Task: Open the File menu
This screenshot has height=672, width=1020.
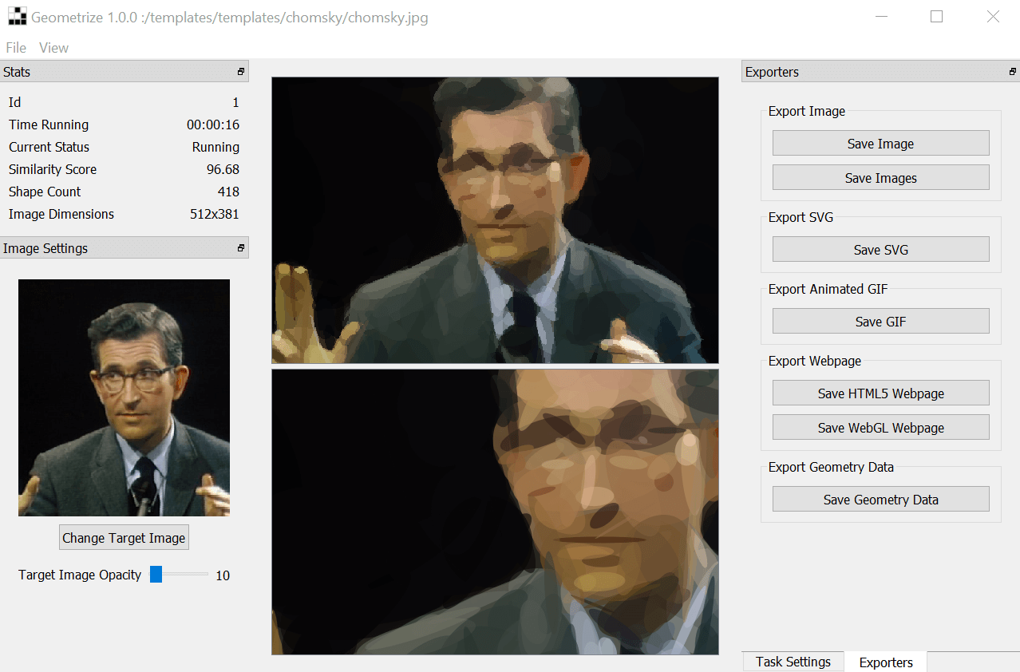Action: tap(16, 48)
